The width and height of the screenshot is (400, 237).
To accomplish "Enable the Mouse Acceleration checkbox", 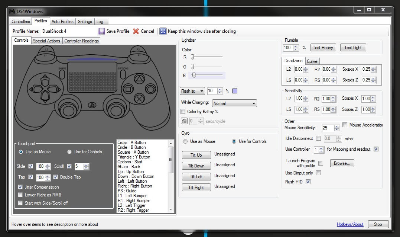I will coord(345,125).
